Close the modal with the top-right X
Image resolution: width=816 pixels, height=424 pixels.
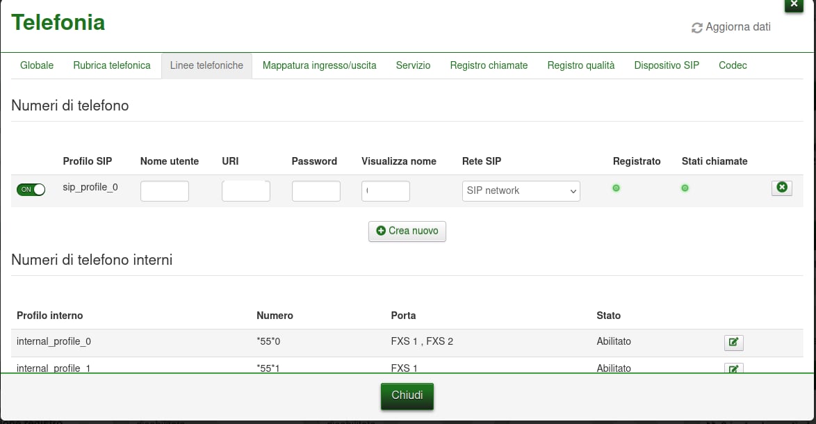(x=794, y=4)
